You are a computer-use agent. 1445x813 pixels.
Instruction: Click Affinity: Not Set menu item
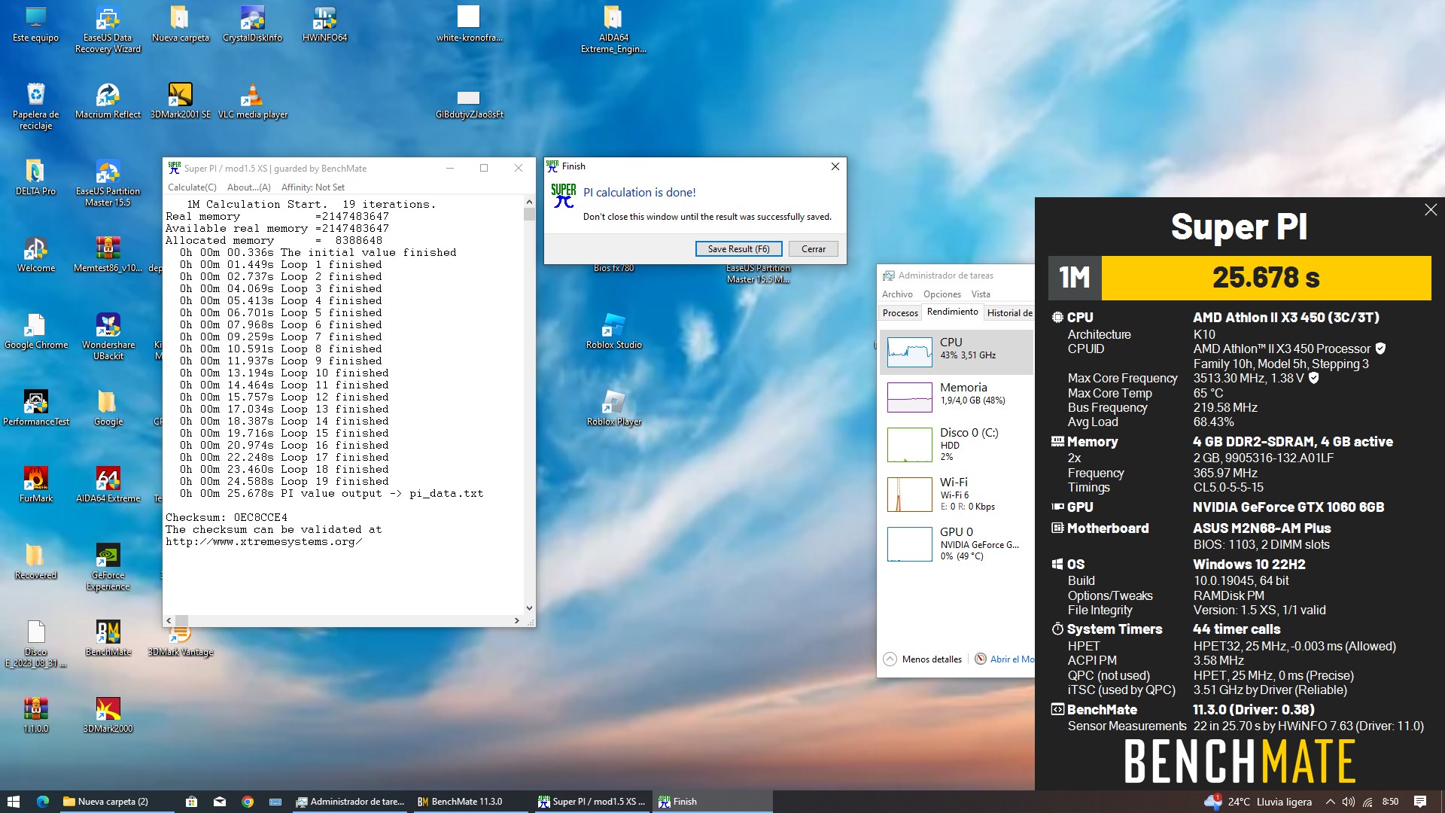313,187
